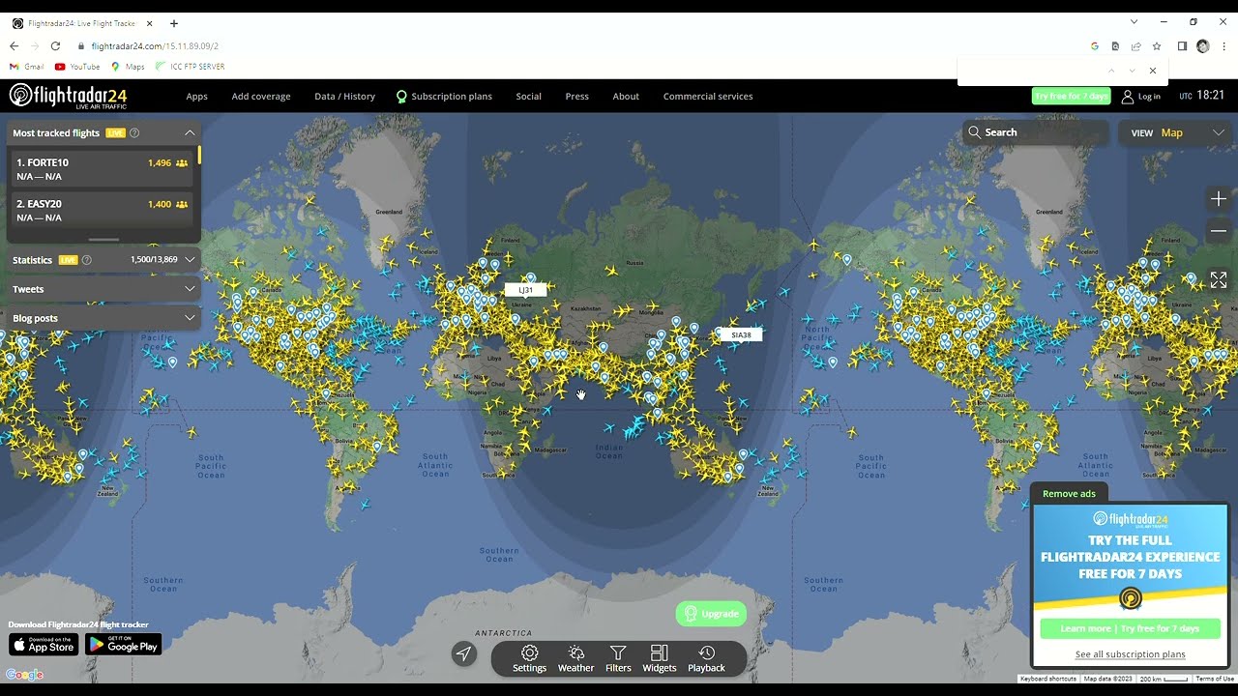Open the Press menu item

coord(576,96)
